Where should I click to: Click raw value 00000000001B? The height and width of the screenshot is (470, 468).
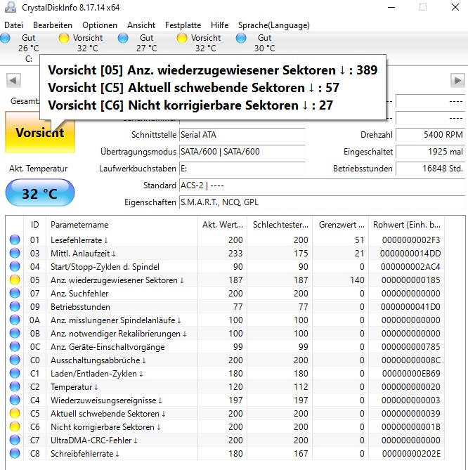[x=411, y=426]
